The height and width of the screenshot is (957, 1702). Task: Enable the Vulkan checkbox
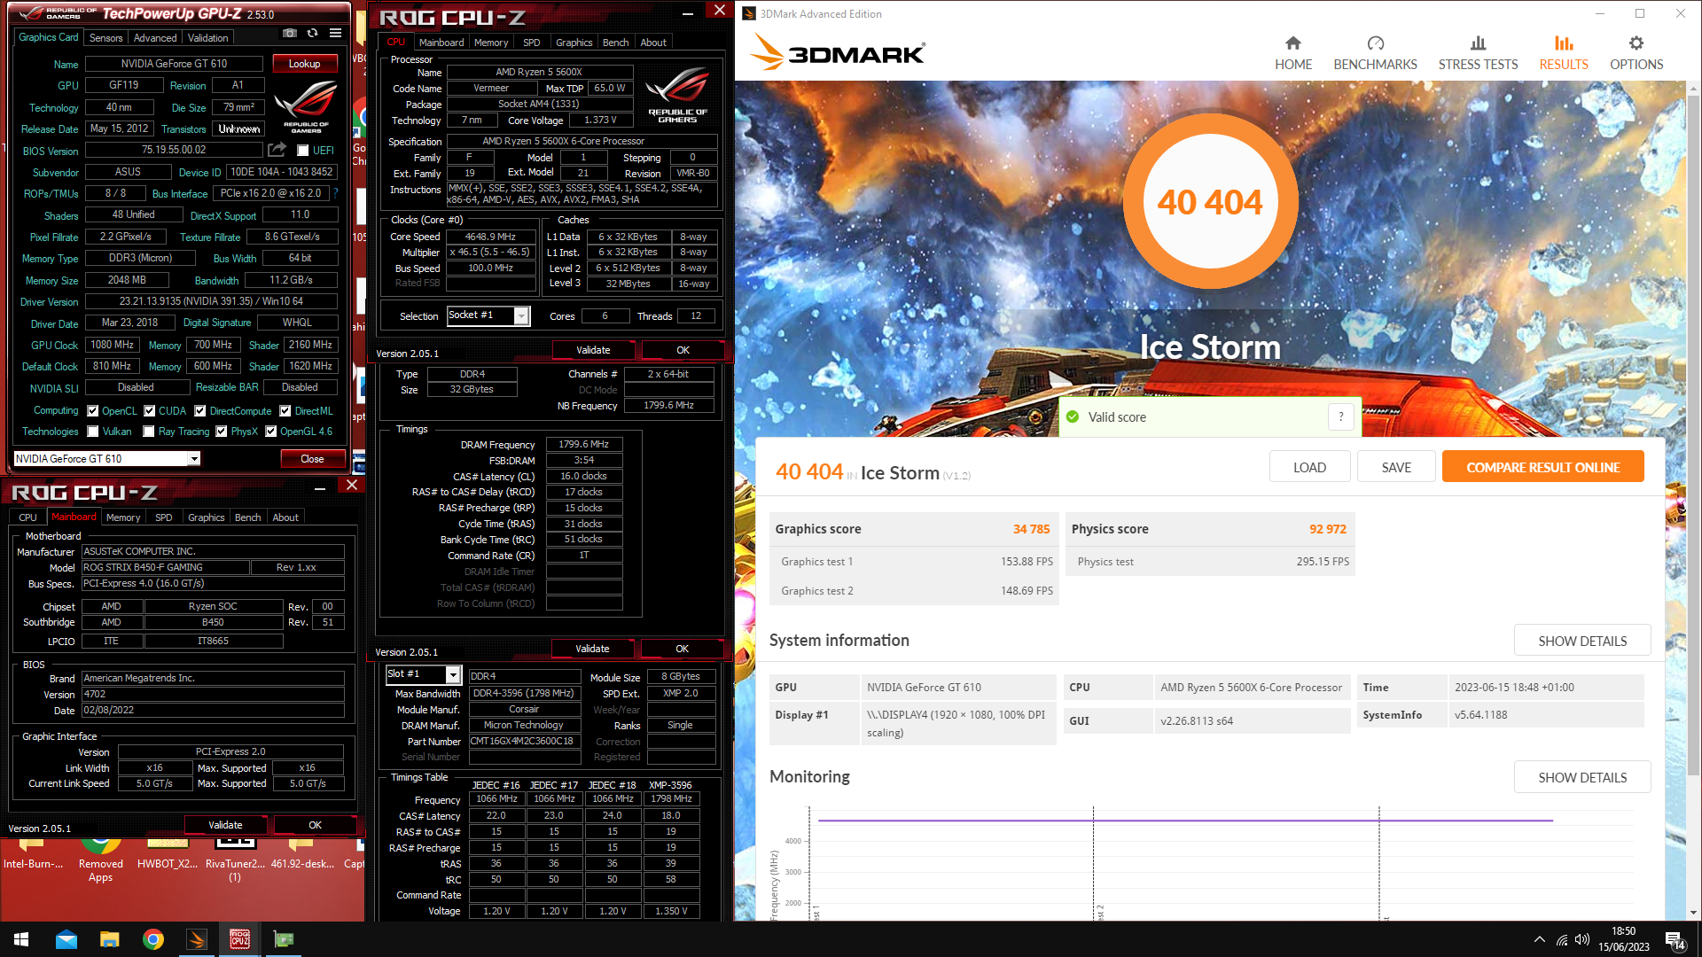tap(93, 432)
